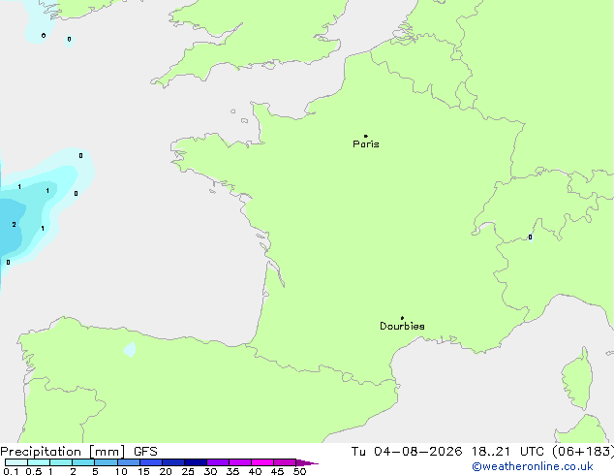Pick the 0.5–1 mm legend color swatch
This screenshot has width=614, height=475.
39,462
